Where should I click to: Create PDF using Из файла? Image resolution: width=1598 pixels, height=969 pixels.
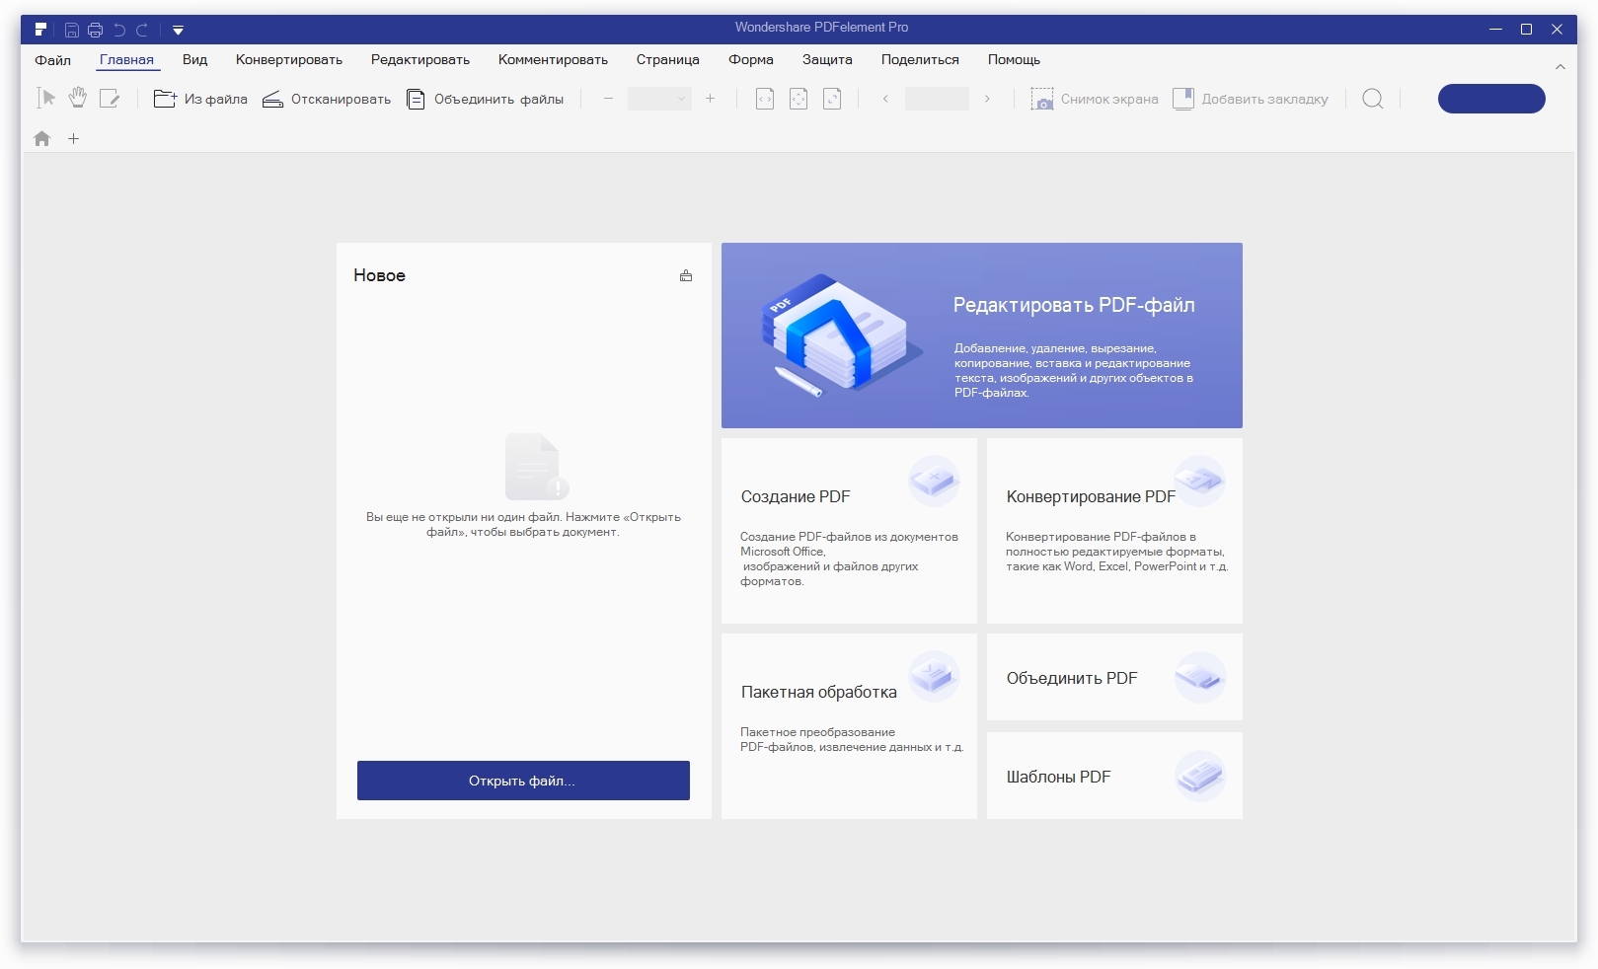point(200,99)
